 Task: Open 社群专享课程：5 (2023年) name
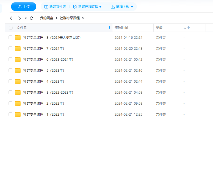(x=44, y=71)
